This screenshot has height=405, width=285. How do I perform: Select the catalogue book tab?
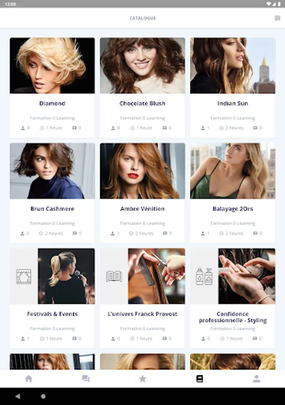(199, 378)
